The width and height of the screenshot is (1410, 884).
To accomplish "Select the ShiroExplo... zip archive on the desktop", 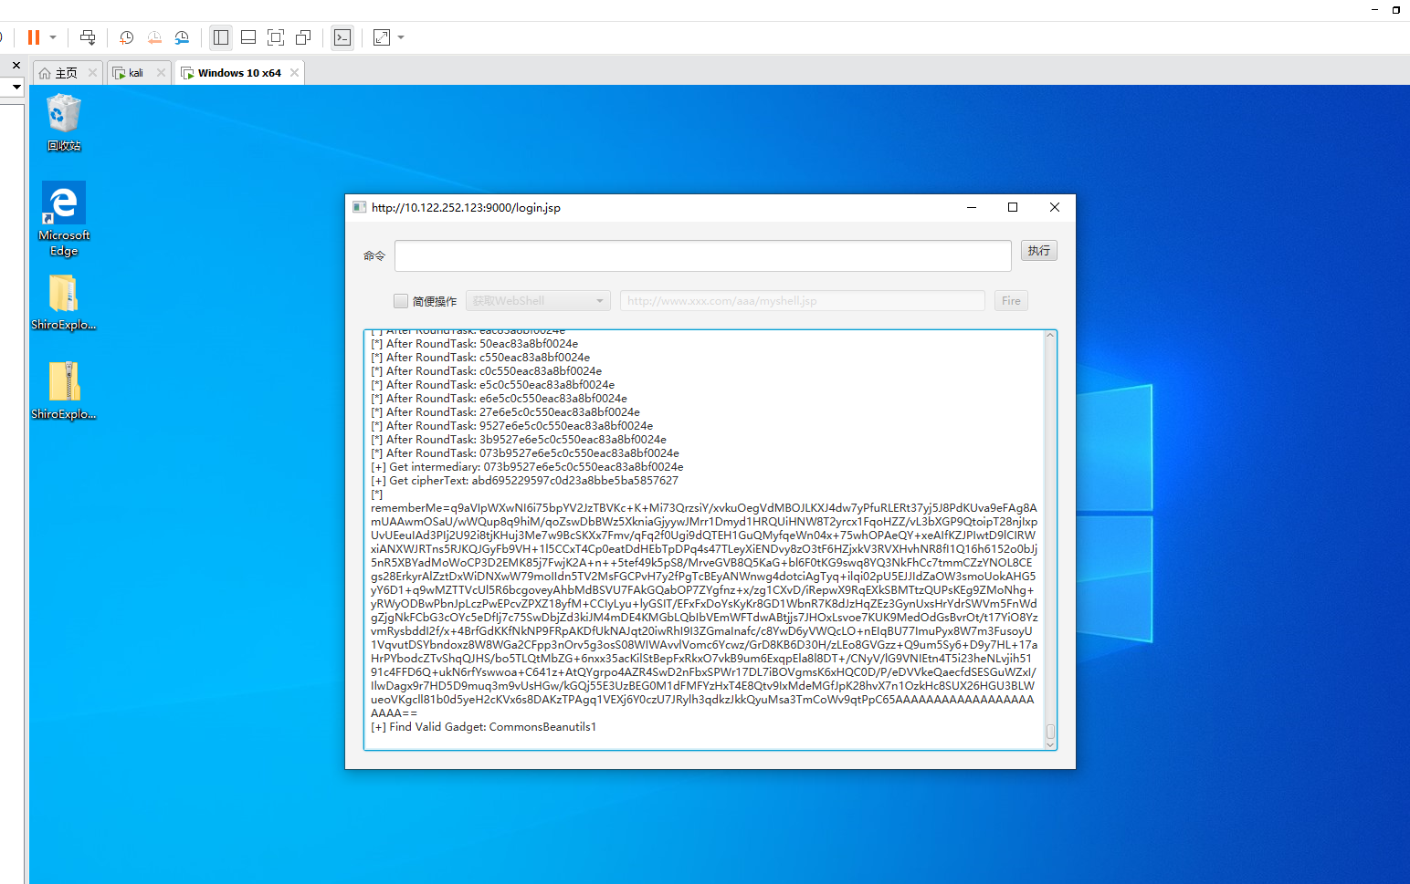I will point(64,391).
